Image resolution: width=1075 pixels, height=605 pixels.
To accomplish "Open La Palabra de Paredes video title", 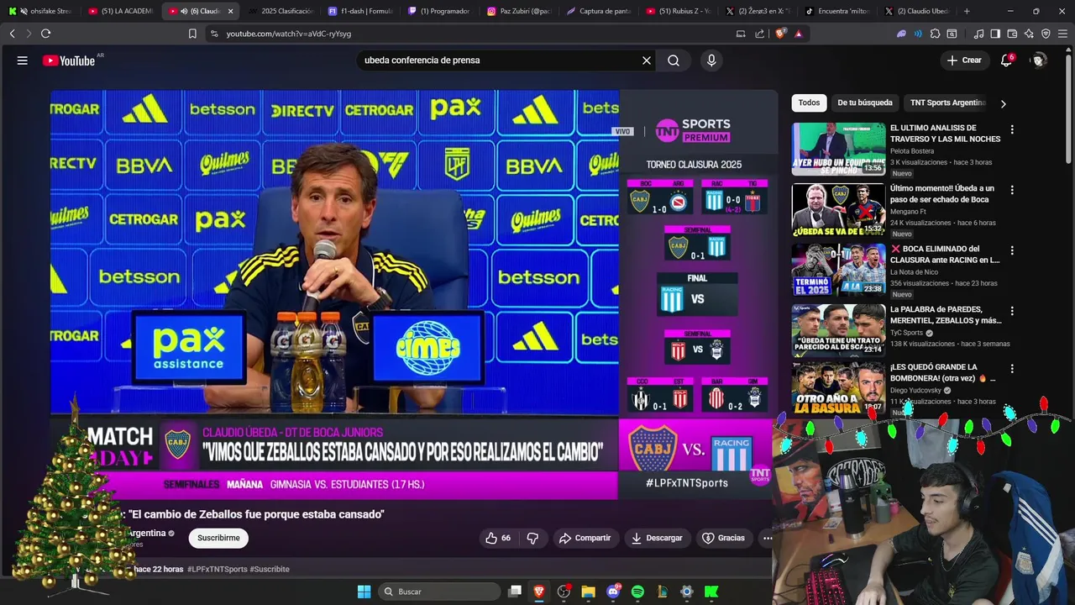I will (x=946, y=315).
